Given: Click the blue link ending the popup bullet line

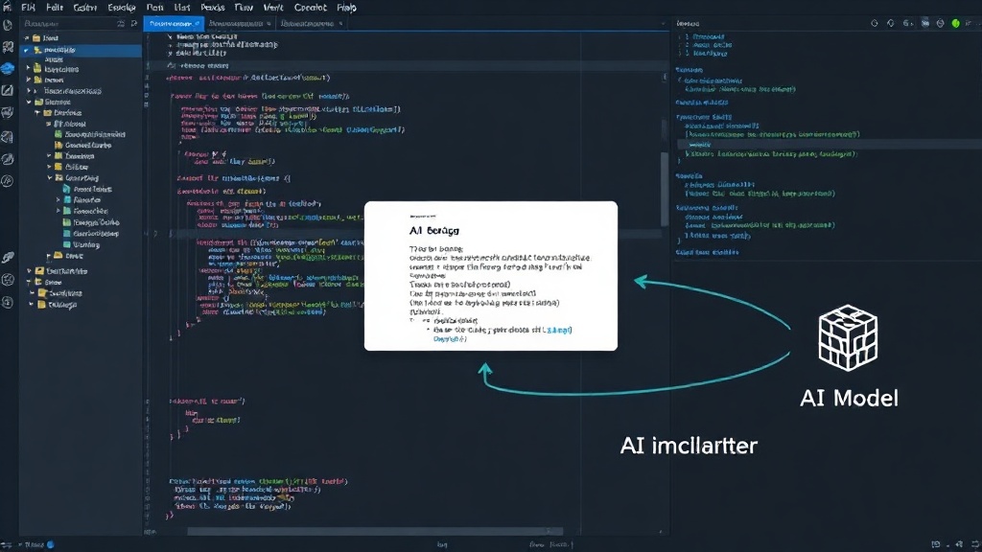Looking at the screenshot, I should click(x=559, y=330).
